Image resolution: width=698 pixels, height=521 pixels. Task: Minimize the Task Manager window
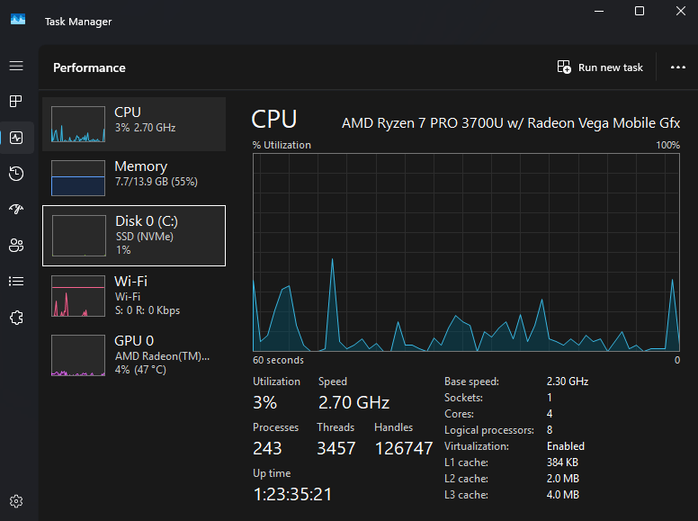(x=599, y=11)
